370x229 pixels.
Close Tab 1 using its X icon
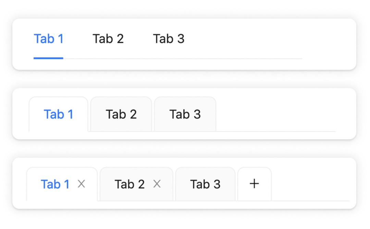(x=81, y=184)
